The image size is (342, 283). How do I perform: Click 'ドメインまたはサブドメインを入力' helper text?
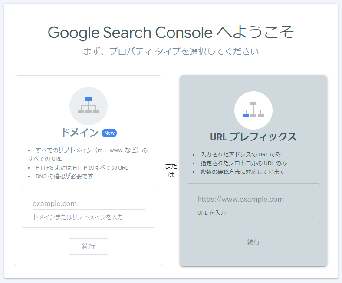[x=78, y=217]
